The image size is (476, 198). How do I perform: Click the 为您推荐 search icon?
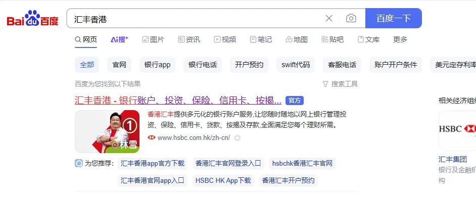pos(79,164)
